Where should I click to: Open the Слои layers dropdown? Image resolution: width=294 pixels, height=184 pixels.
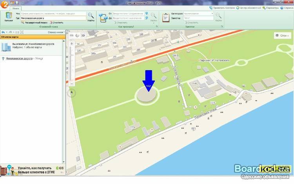point(282,35)
